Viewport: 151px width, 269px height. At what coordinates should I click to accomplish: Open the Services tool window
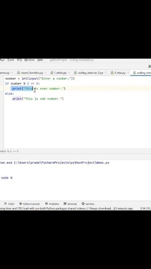(88, 204)
